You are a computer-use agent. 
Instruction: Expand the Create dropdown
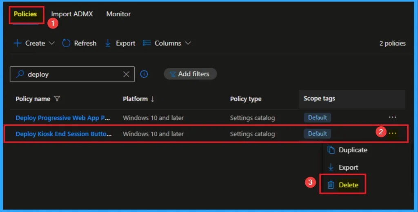(34, 43)
